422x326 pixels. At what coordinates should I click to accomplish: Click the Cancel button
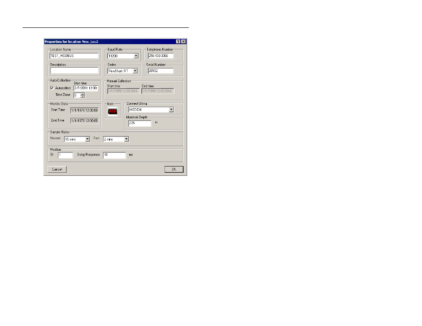click(x=57, y=169)
